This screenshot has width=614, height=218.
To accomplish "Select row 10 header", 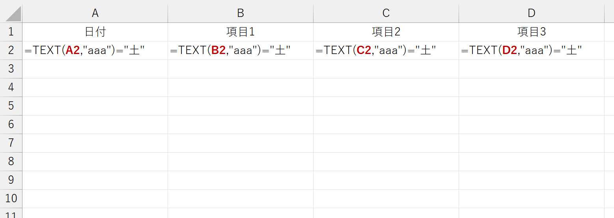I will (11, 199).
